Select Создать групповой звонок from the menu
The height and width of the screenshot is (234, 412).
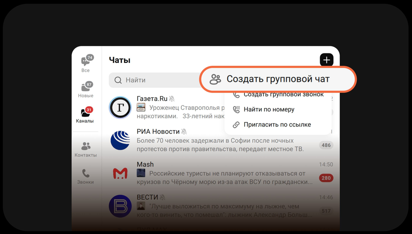283,94
